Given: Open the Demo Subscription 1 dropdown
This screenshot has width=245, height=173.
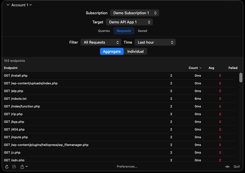Looking at the screenshot, I should click(x=134, y=13).
